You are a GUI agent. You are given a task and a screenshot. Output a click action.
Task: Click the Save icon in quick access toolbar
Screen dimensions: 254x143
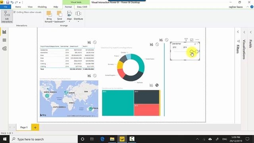(8, 2)
